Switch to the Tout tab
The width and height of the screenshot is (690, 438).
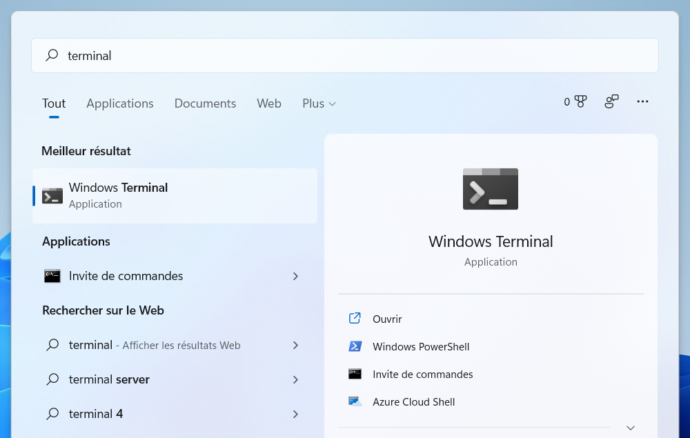(54, 103)
